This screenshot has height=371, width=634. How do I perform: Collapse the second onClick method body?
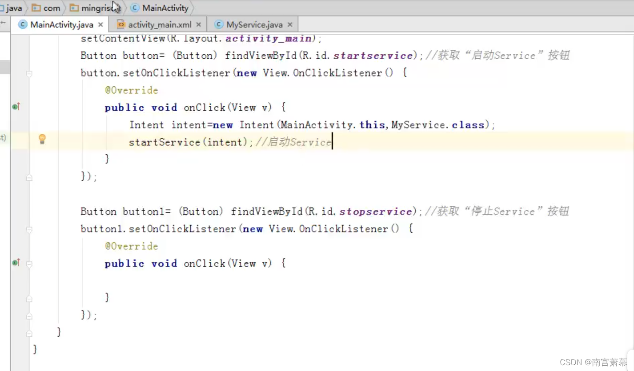29,264
